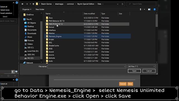The height and width of the screenshot is (101, 179).
Task: Select the SSD2 (N:) drive
Action: [29, 55]
